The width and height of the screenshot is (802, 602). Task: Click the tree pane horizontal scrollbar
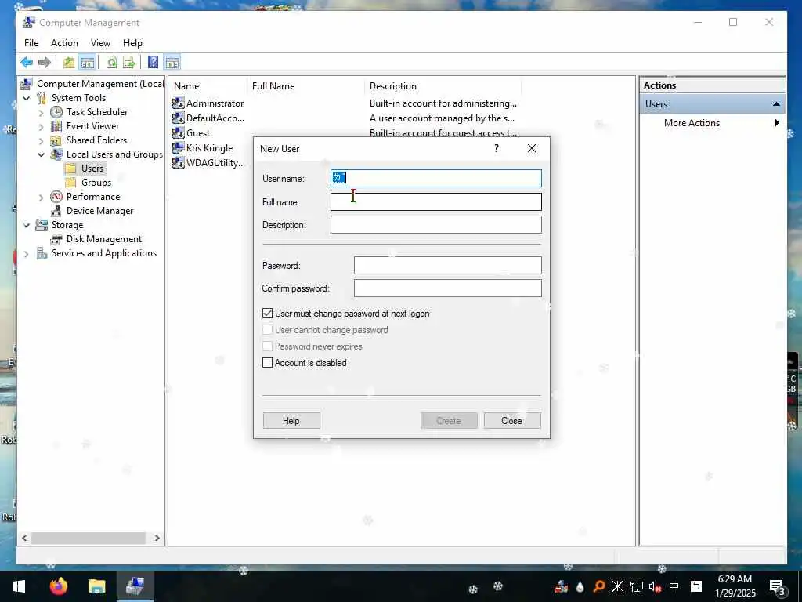point(89,538)
